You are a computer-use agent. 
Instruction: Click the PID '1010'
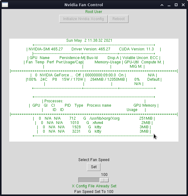tap(75, 123)
